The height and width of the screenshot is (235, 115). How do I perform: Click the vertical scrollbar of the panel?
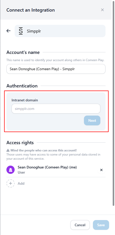coord(113,103)
